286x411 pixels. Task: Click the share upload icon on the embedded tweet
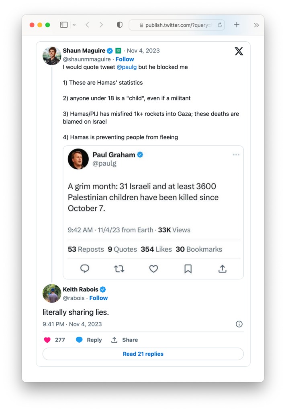pyautogui.click(x=222, y=269)
